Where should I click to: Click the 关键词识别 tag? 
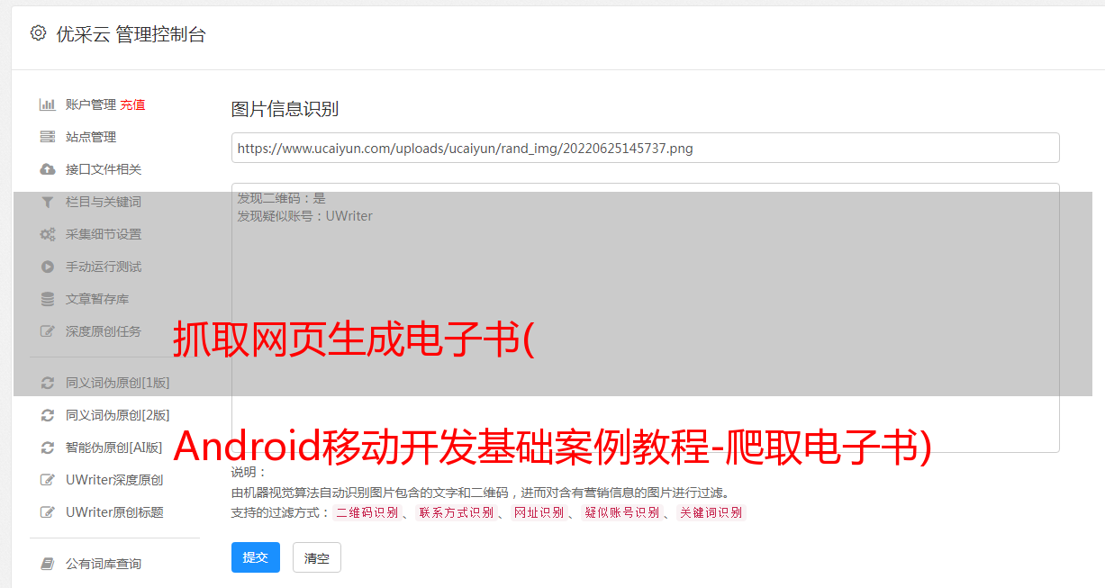click(x=711, y=512)
